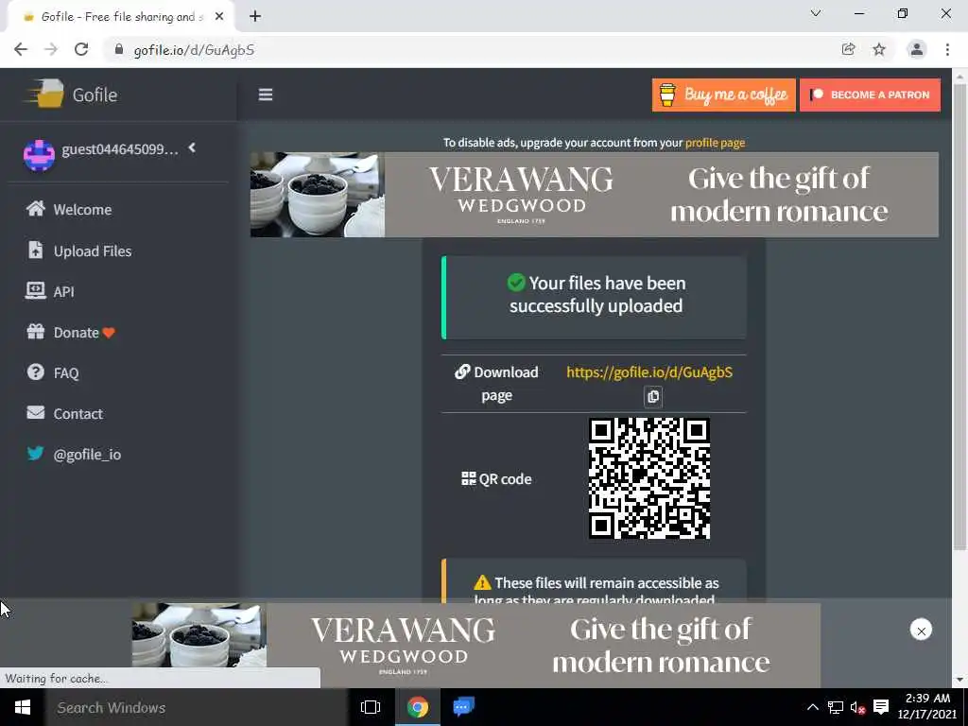
Task: Open a new browser tab
Action: (255, 17)
